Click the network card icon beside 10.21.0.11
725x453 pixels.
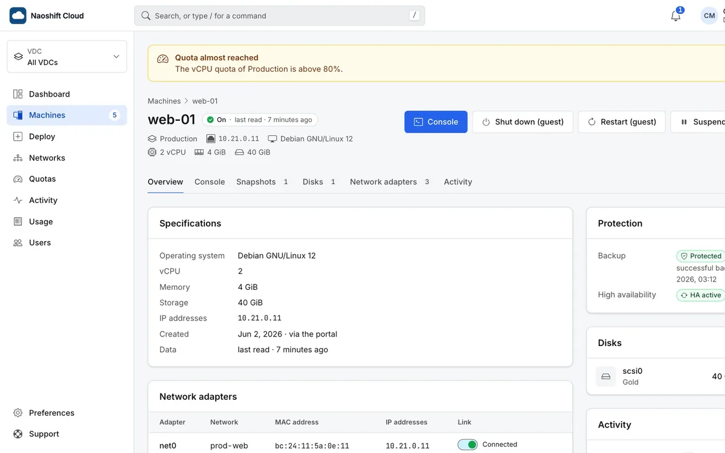[x=211, y=139]
